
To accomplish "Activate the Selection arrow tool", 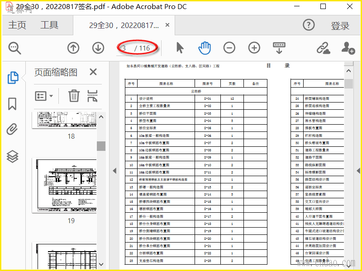I will 180,47.
